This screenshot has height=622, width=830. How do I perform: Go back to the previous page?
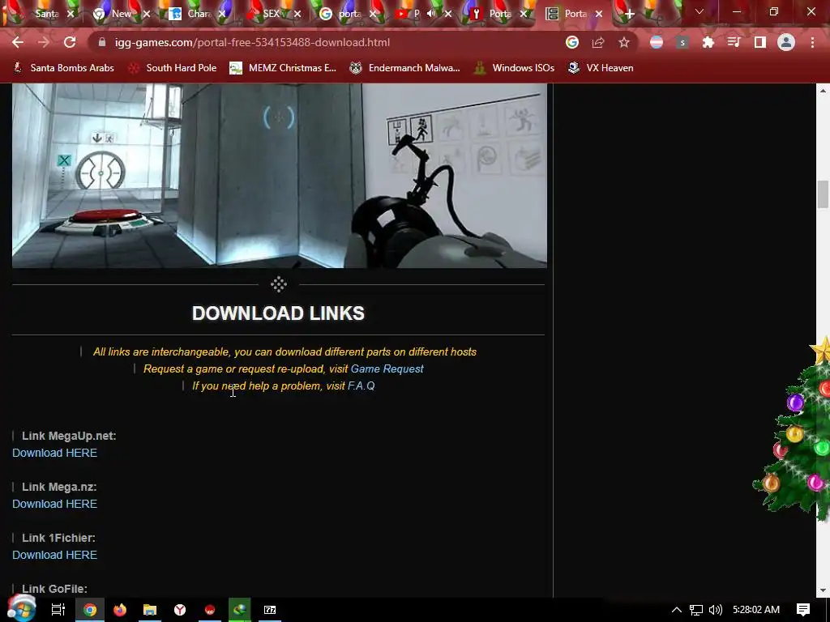(x=18, y=42)
